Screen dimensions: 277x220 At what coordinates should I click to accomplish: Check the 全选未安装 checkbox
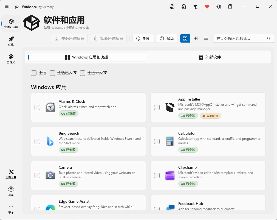tap(83, 73)
